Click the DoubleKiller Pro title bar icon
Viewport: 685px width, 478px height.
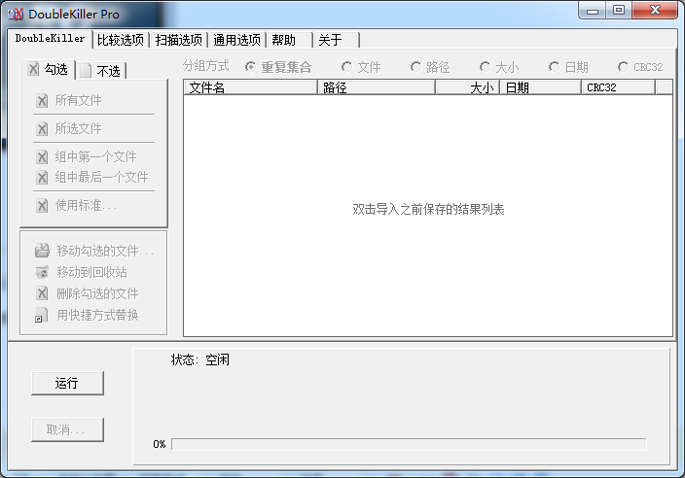coord(16,14)
